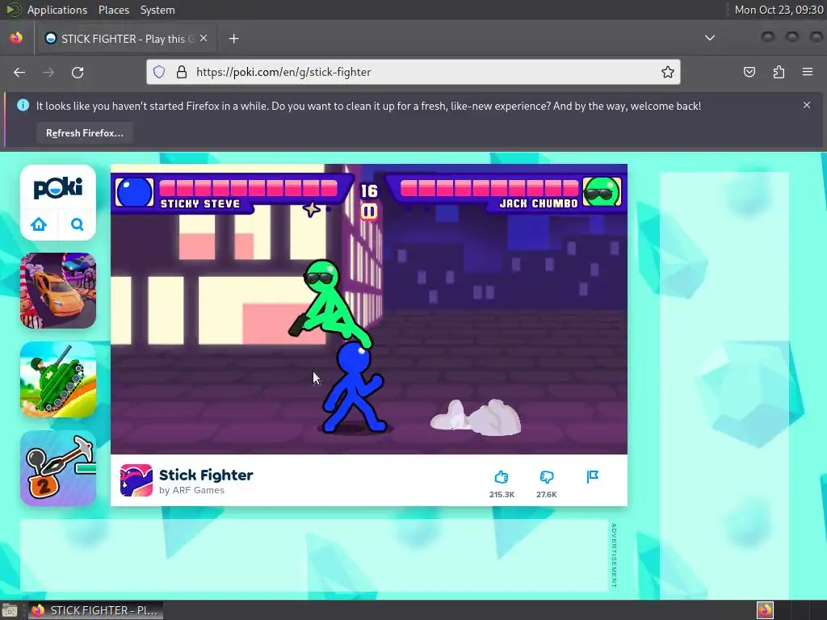Reload the page

pyautogui.click(x=78, y=72)
